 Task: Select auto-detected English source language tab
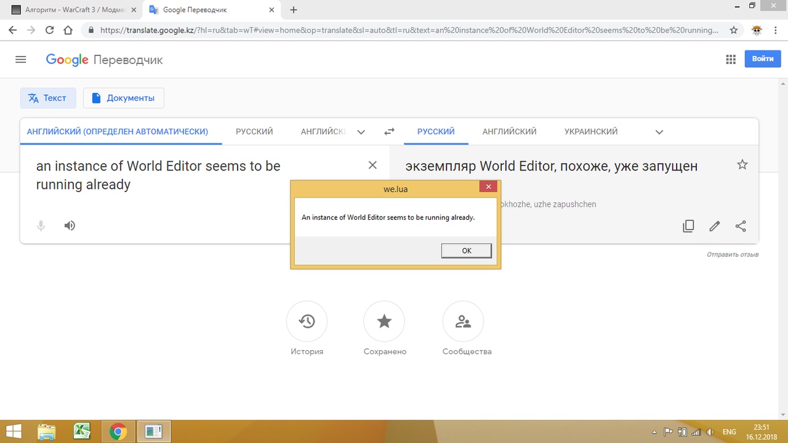pos(118,132)
